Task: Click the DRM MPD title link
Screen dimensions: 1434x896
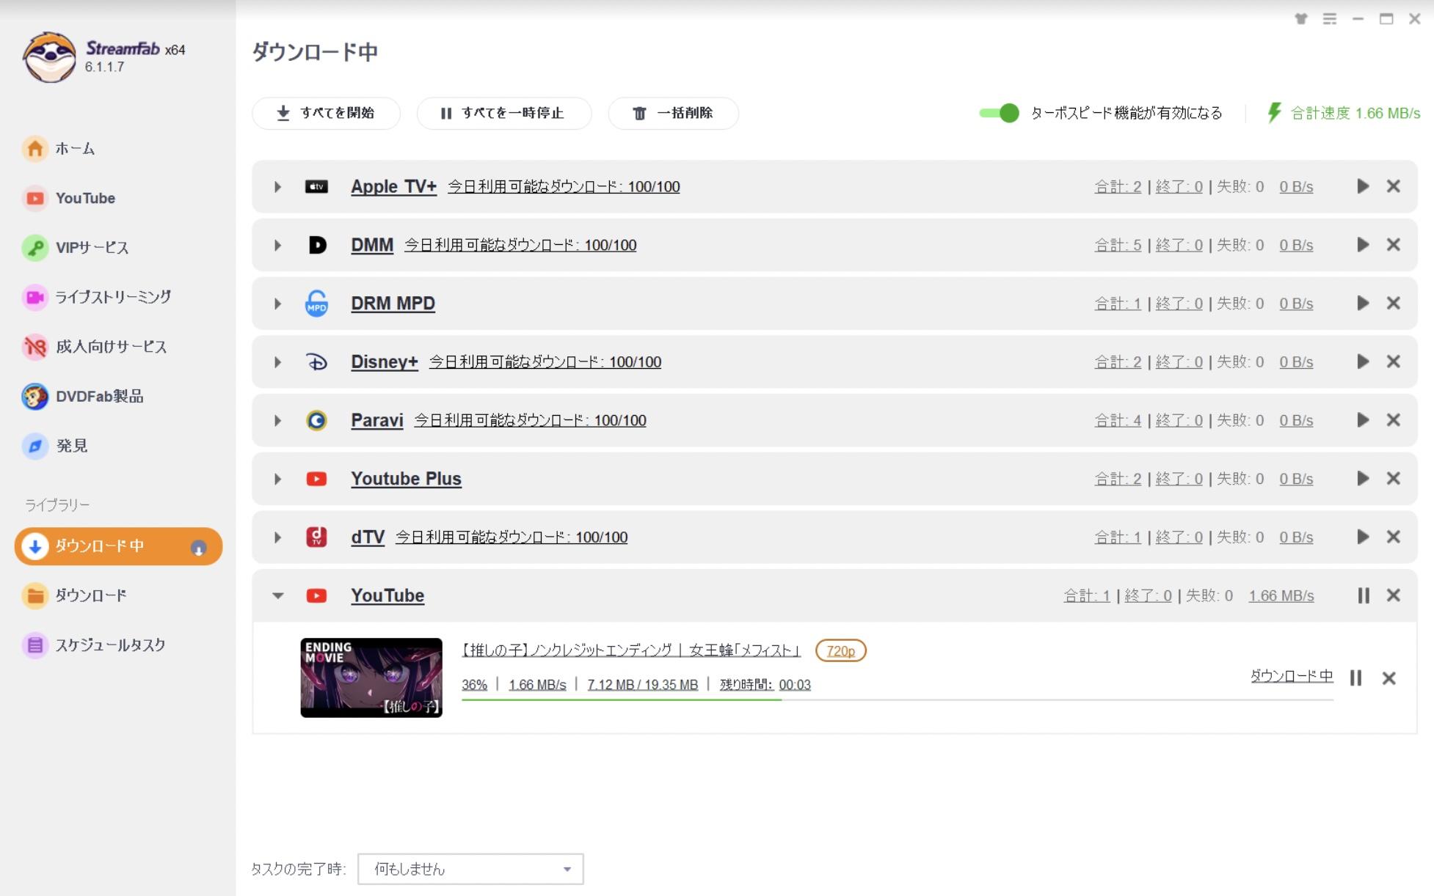Action: 393,303
